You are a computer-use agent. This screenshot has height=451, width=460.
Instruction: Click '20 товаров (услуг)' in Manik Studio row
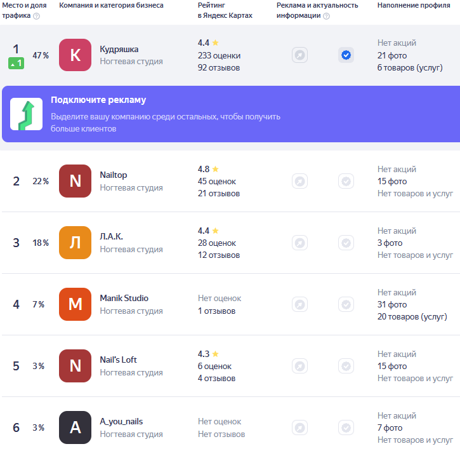412,317
